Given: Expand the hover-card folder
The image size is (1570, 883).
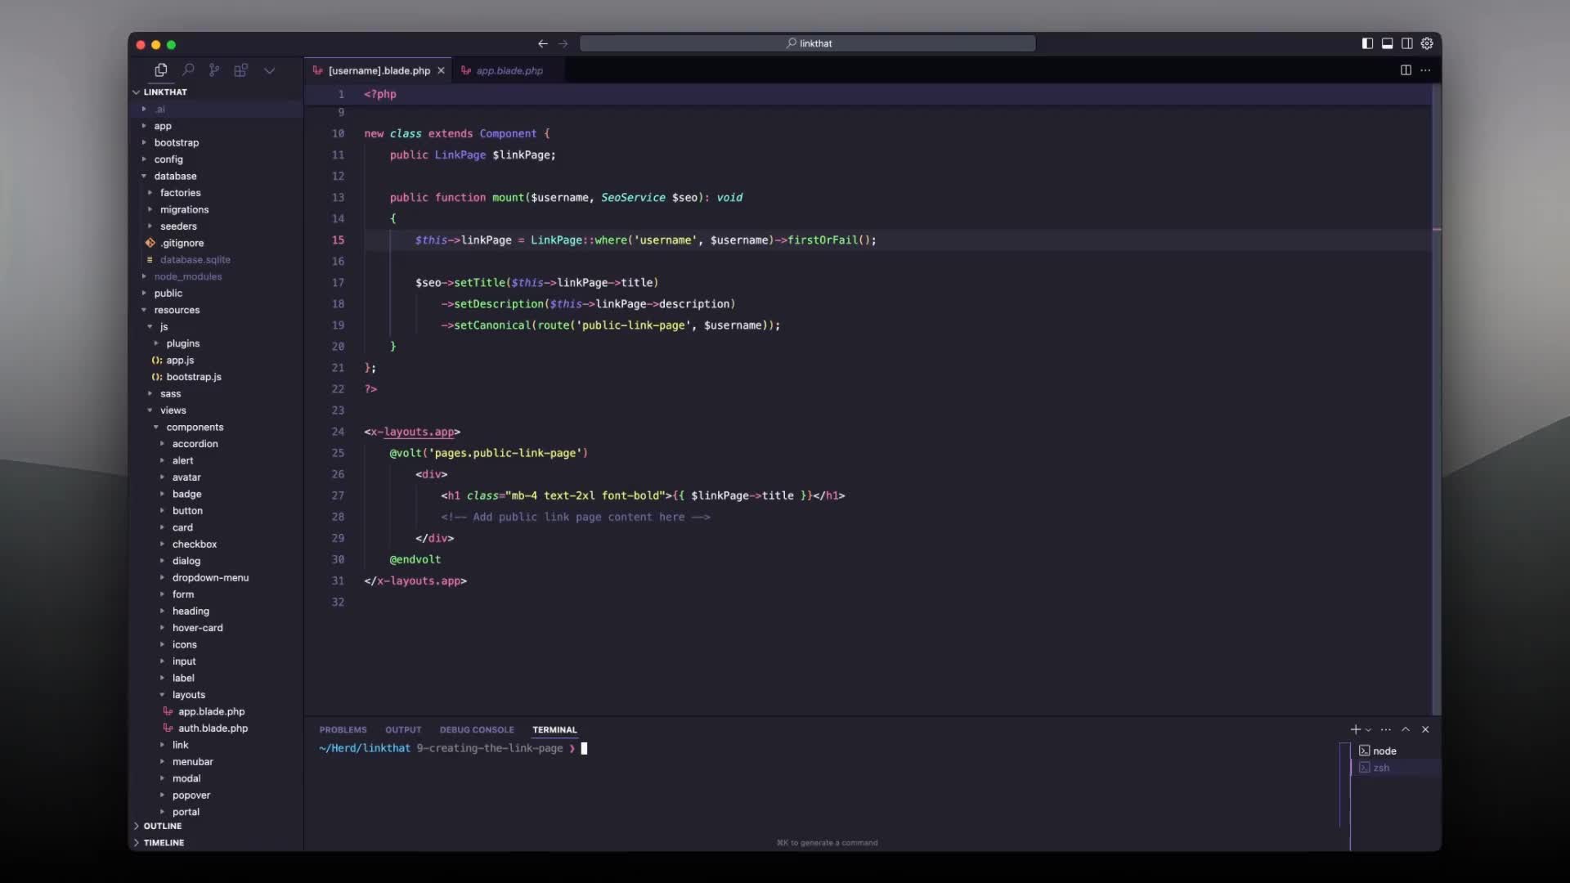Looking at the screenshot, I should [216, 628].
